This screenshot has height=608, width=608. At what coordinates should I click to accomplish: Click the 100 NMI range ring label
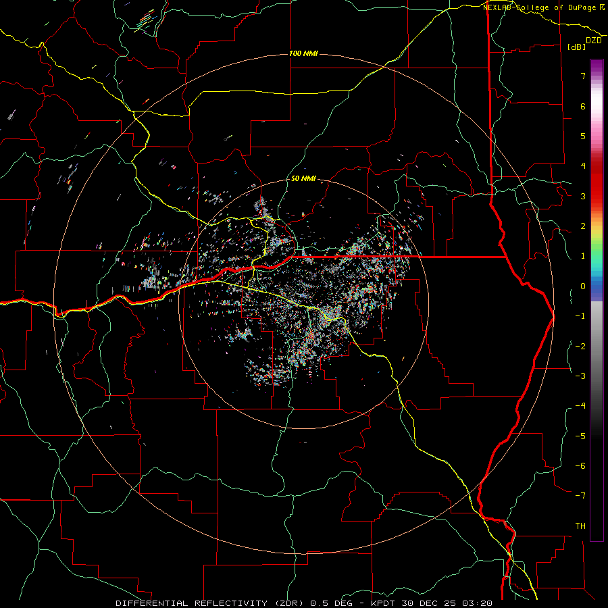pyautogui.click(x=303, y=53)
